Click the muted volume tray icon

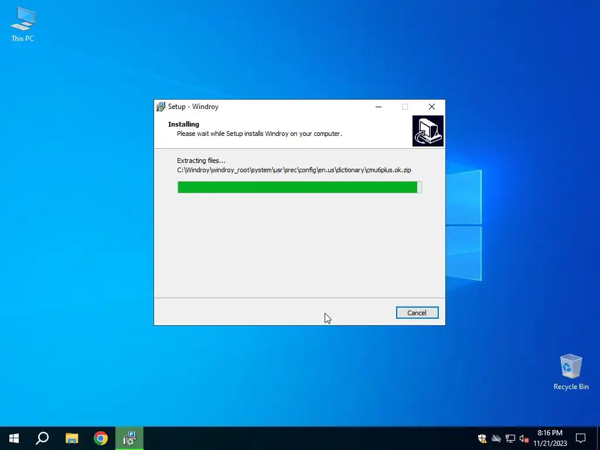pos(524,438)
